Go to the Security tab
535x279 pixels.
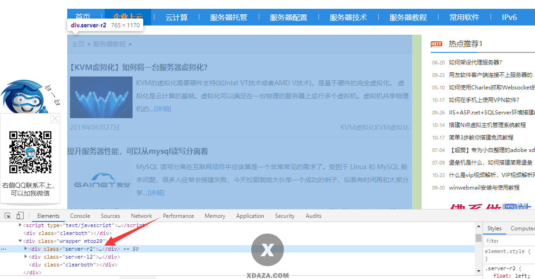[x=285, y=216]
